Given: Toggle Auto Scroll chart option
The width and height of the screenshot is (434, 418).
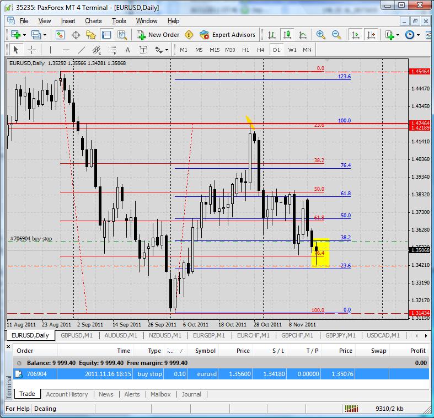Looking at the screenshot, I should tap(355, 35).
